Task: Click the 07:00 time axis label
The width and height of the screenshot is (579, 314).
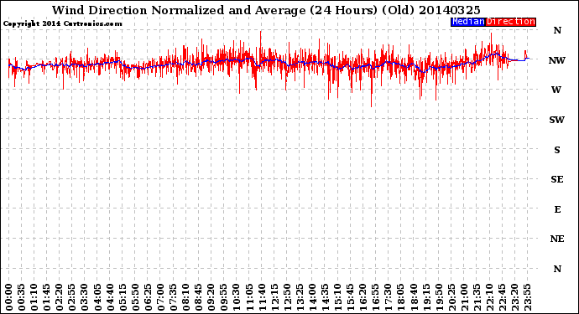Action: click(x=160, y=297)
